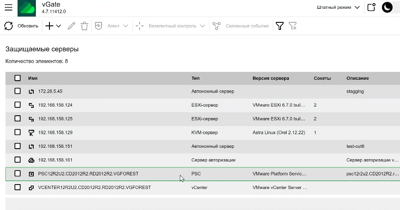This screenshot has height=210, width=400.
Task: Sort by the Тип column header
Action: coord(196,78)
